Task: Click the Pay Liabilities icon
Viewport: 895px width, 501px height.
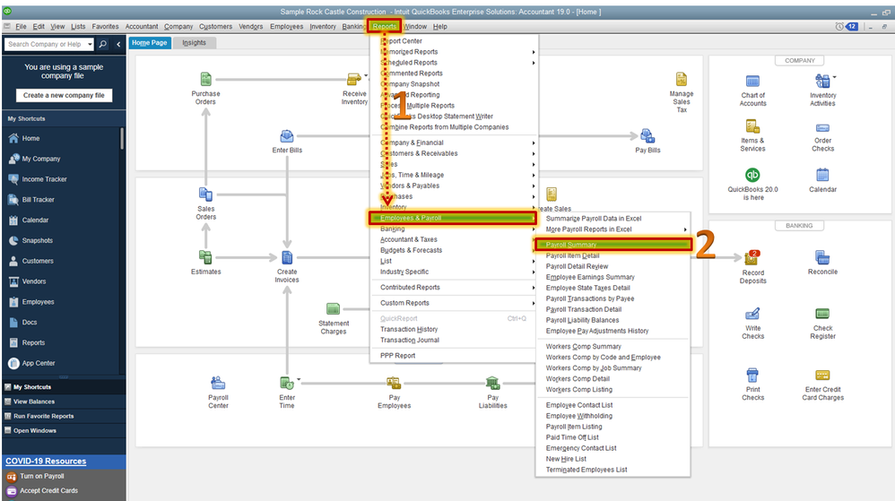Action: pos(492,383)
